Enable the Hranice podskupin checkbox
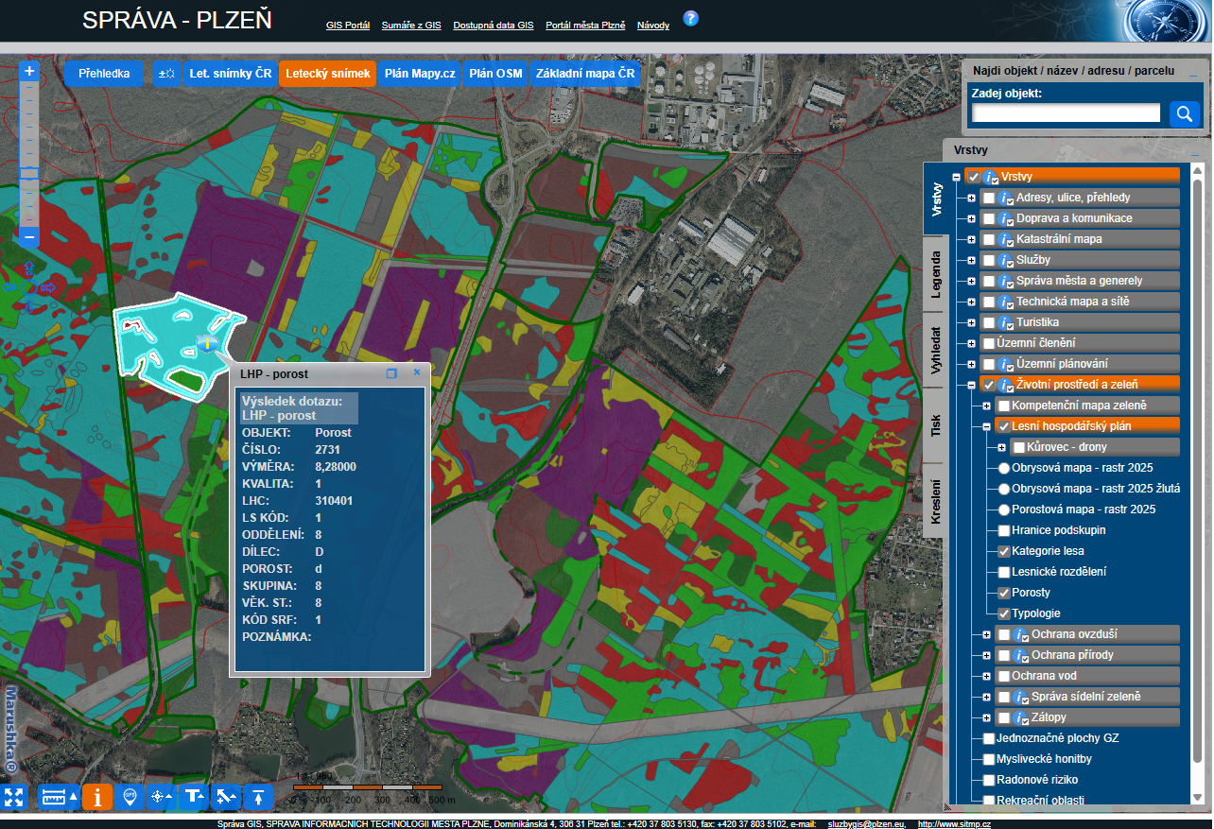 tap(1004, 530)
